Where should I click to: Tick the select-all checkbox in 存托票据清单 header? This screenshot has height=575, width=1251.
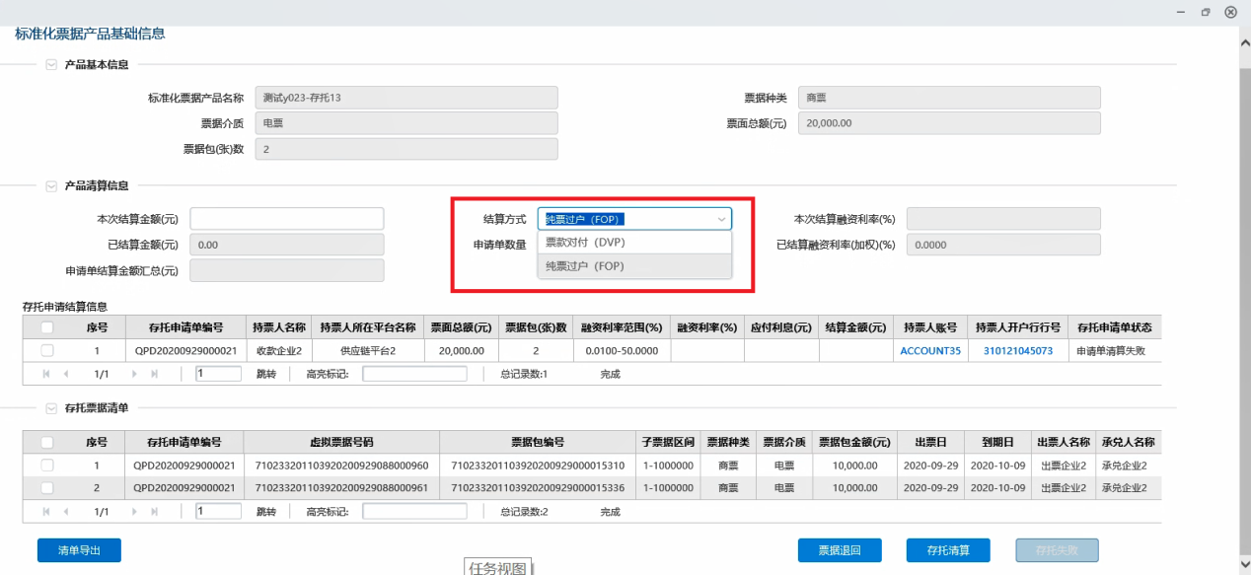[47, 442]
